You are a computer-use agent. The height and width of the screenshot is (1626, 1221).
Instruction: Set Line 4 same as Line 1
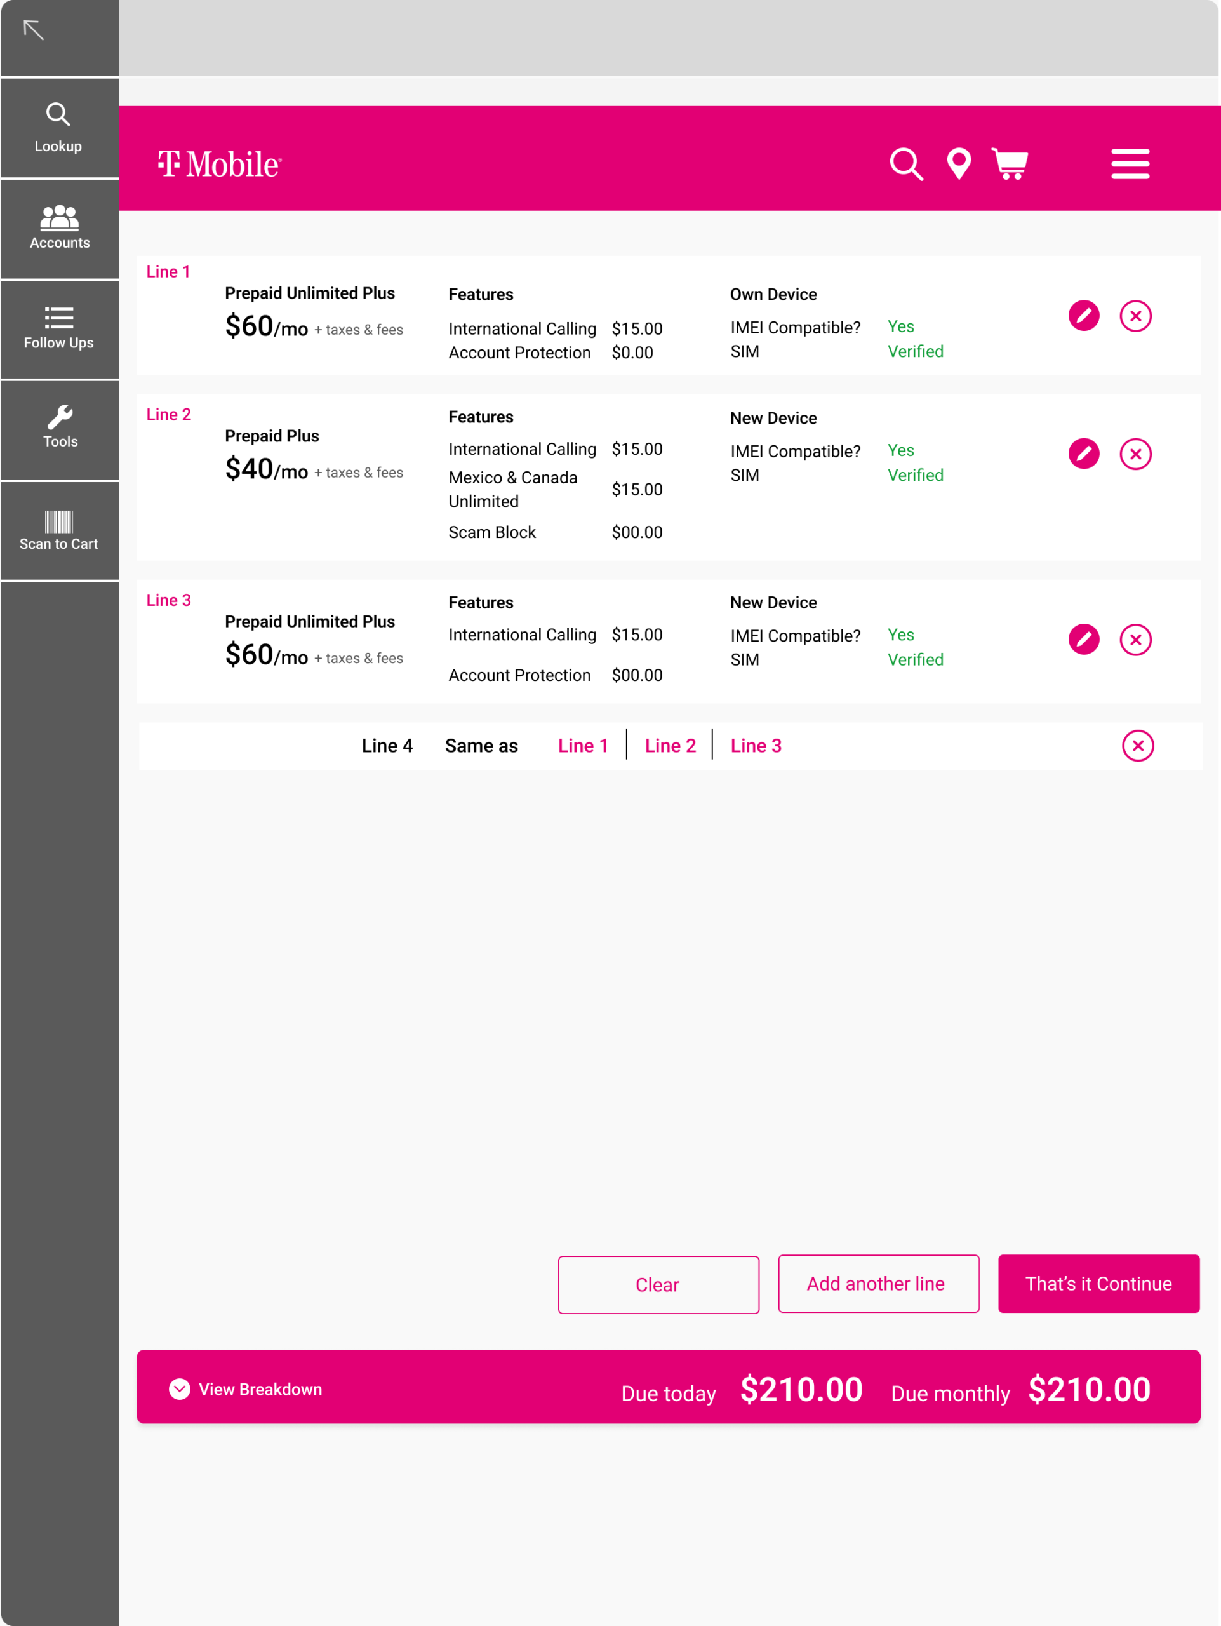click(x=583, y=746)
